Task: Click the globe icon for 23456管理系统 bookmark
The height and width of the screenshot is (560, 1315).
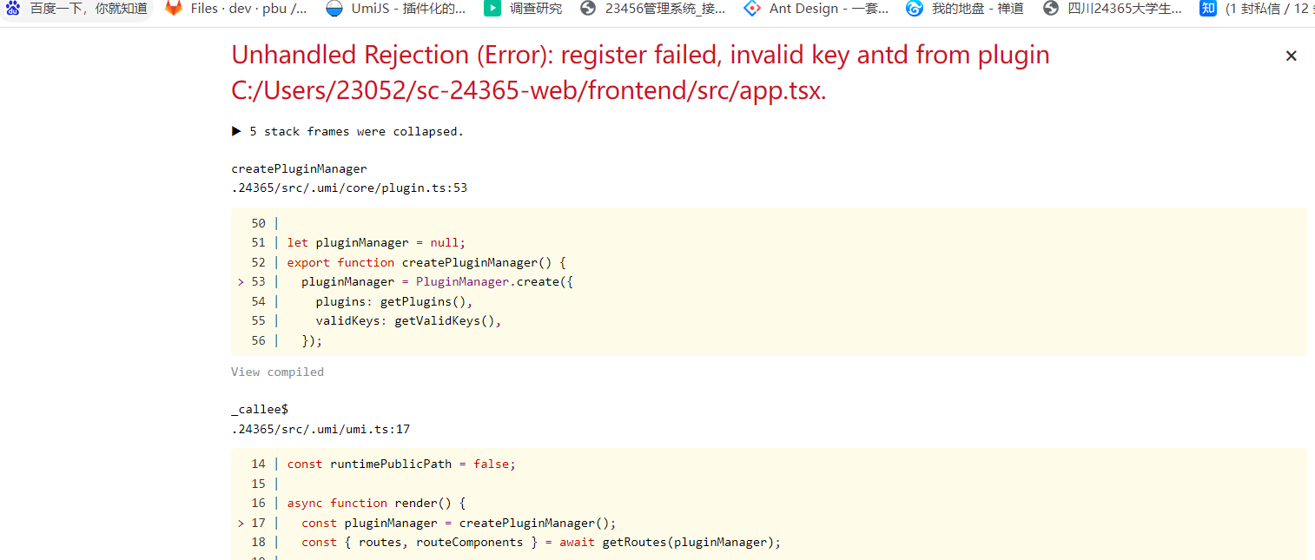Action: click(x=588, y=9)
